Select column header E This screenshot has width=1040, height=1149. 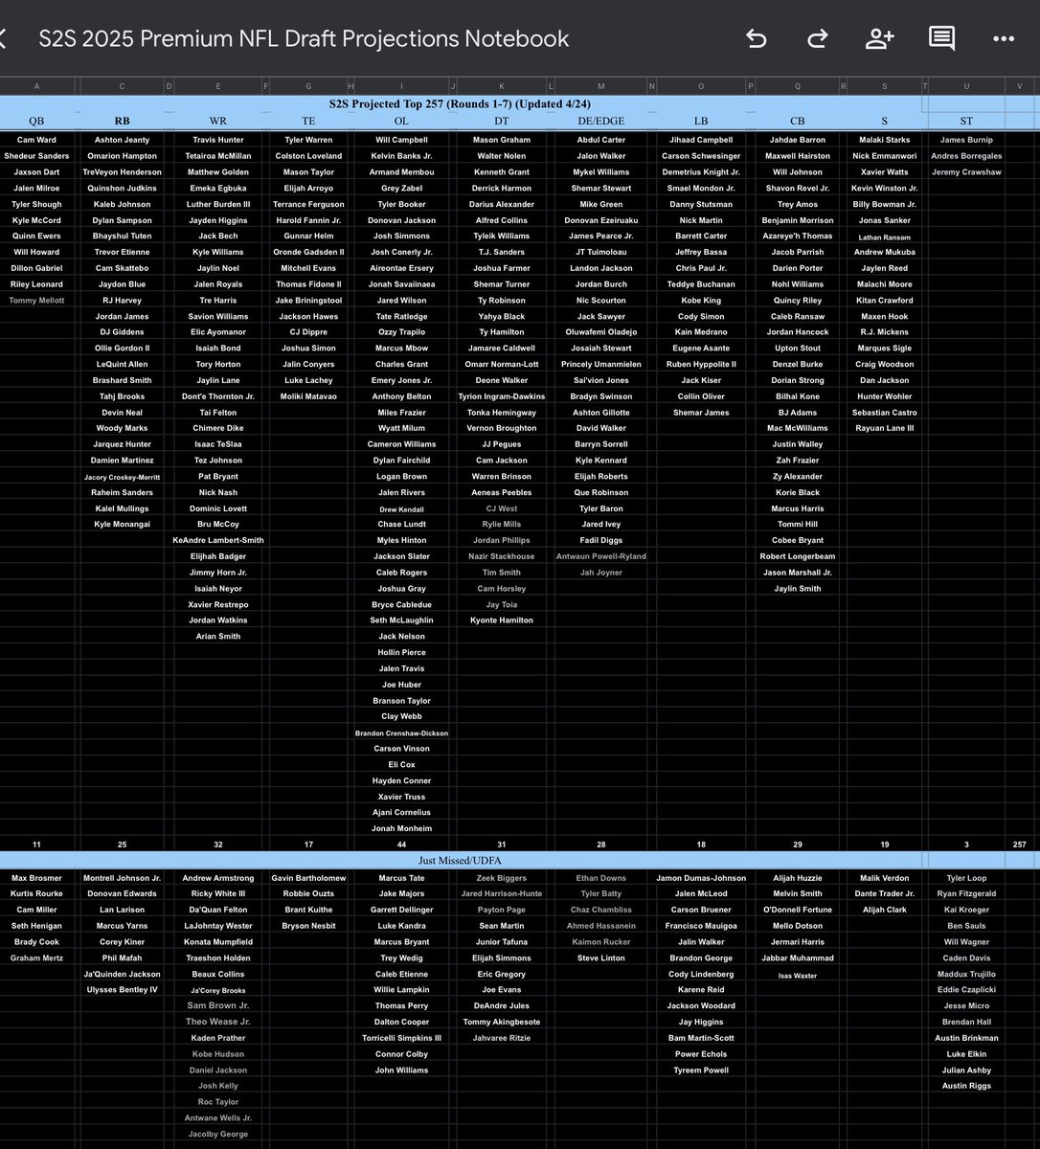point(218,86)
